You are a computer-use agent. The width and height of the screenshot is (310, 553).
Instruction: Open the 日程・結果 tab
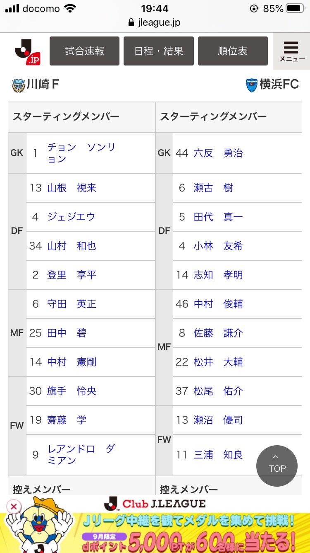click(158, 51)
